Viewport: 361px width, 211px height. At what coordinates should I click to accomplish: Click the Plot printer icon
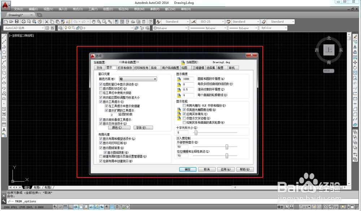tap(23, 22)
